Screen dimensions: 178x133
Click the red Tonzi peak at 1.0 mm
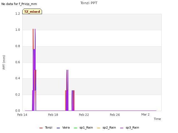click(33, 29)
